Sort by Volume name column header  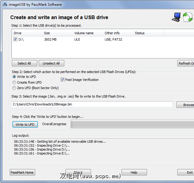point(88,33)
